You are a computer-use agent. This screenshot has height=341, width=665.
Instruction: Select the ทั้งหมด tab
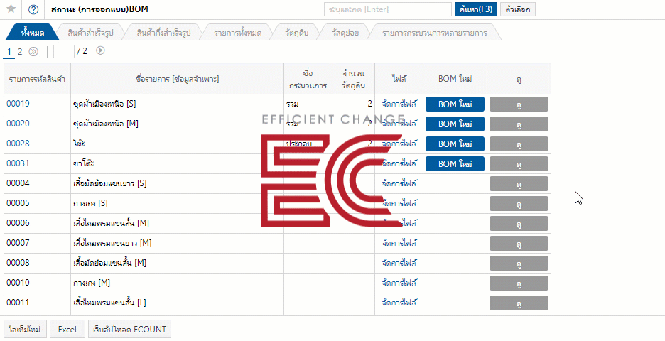coord(32,33)
